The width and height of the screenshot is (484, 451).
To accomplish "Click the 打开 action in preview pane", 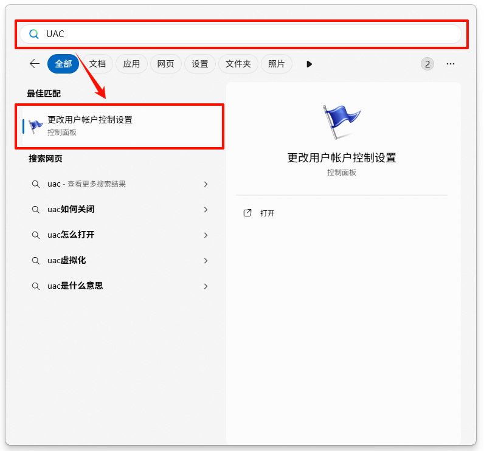I will click(268, 213).
